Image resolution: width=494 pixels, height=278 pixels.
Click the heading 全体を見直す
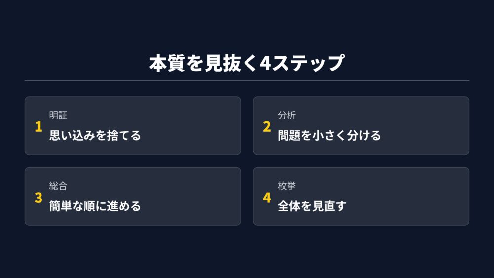click(312, 206)
